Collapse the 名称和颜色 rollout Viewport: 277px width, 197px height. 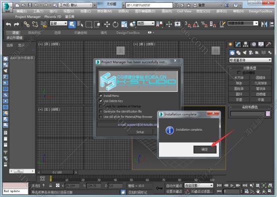pyautogui.click(x=249, y=107)
